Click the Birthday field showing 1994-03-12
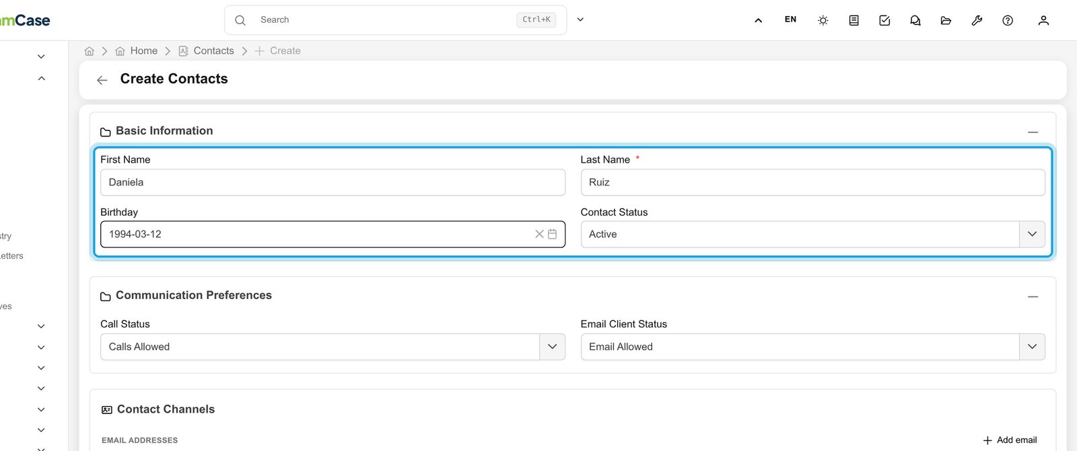Viewport: 1077px width, 451px height. point(333,235)
